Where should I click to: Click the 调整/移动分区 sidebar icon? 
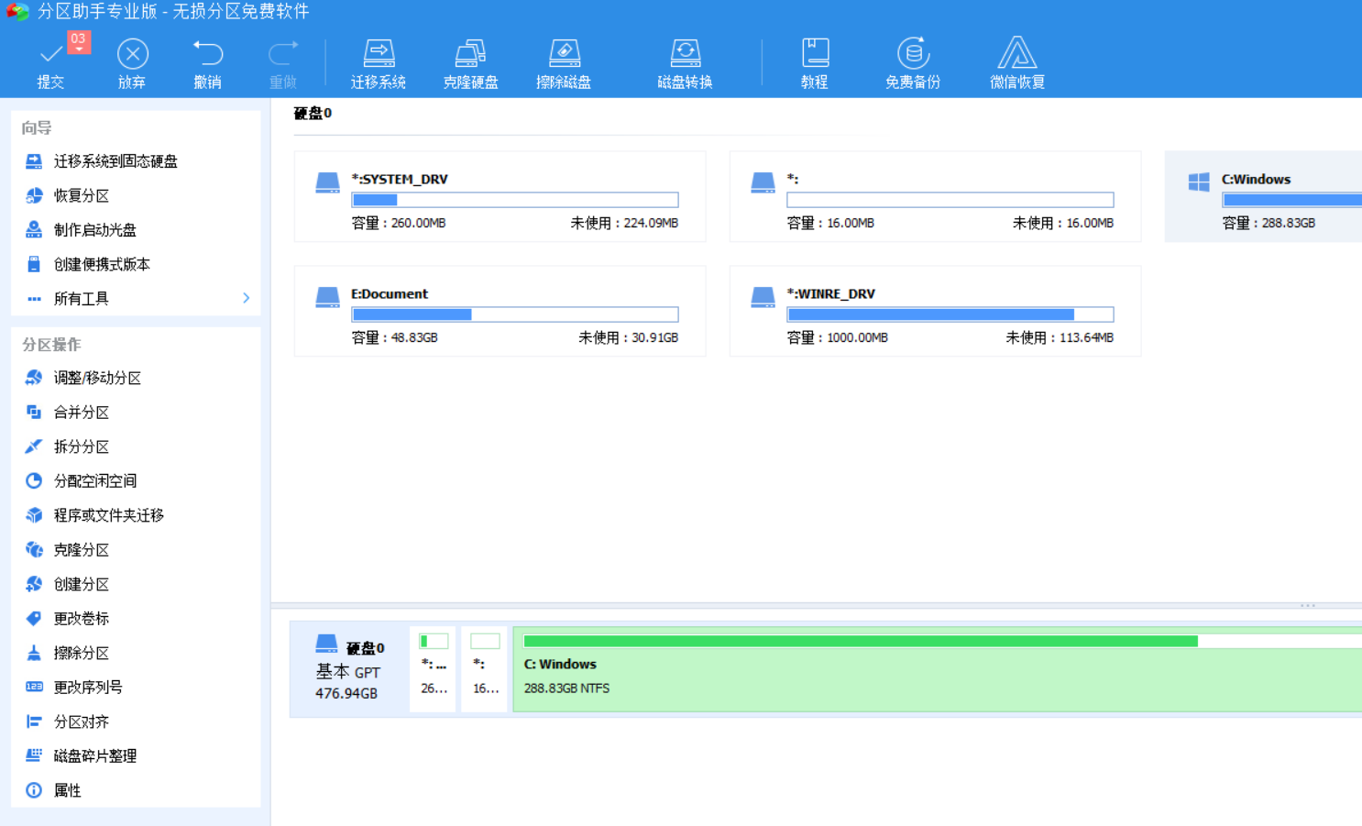34,378
